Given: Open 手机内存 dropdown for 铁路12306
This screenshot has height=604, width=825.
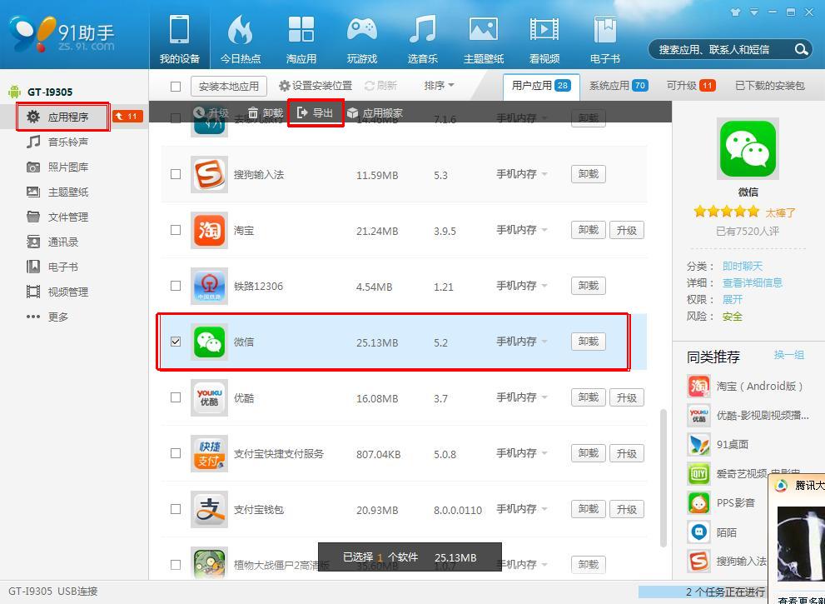Looking at the screenshot, I should click(x=521, y=286).
